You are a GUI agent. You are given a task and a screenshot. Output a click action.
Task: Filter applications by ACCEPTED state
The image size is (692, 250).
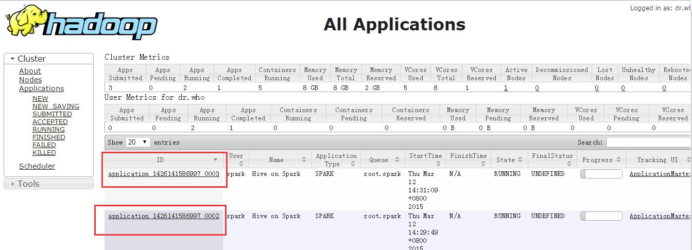click(x=50, y=122)
